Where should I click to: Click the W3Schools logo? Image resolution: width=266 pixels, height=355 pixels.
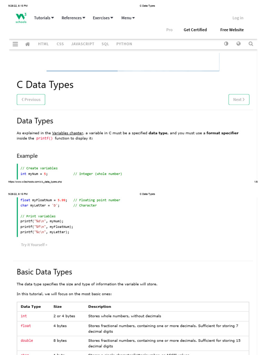coord(21,18)
